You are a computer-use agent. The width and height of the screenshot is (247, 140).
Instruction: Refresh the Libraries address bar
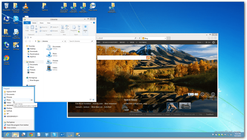pos(65,41)
